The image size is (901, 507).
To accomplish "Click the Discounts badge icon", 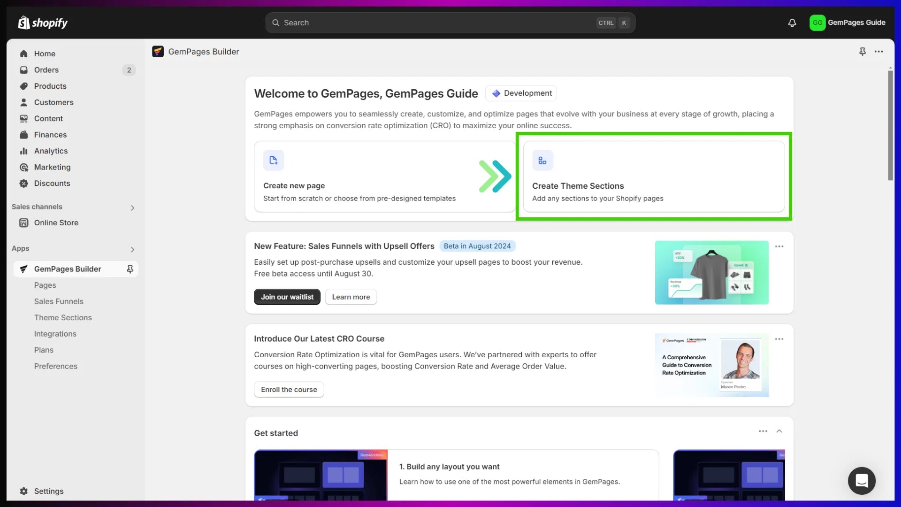I will [x=24, y=183].
